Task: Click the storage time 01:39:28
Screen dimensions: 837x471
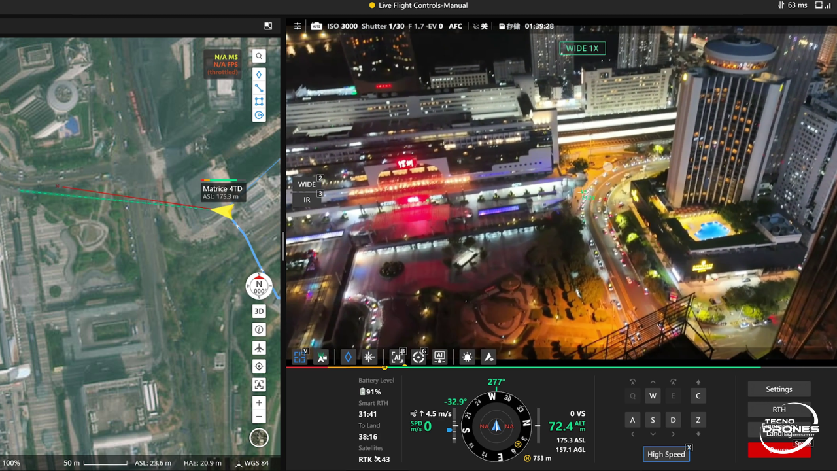Action: pos(539,26)
